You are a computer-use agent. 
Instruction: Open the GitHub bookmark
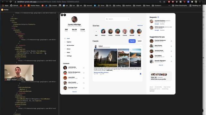14,6
